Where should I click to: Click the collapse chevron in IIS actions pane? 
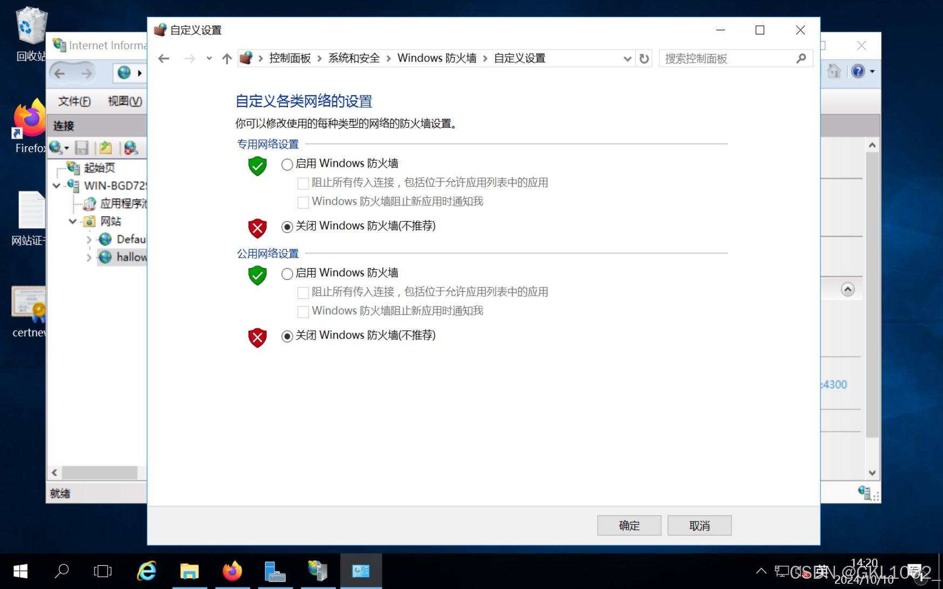coord(847,290)
